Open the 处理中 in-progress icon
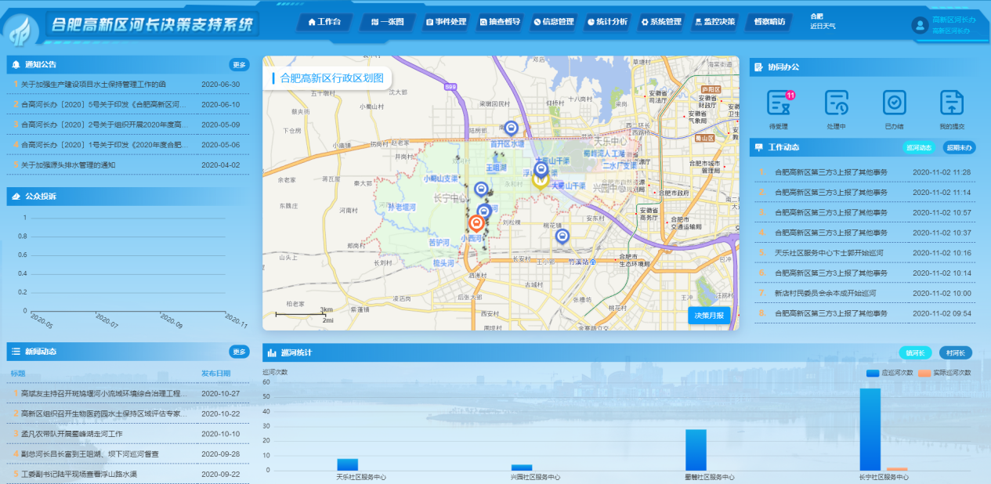The image size is (991, 484). pyautogui.click(x=837, y=103)
